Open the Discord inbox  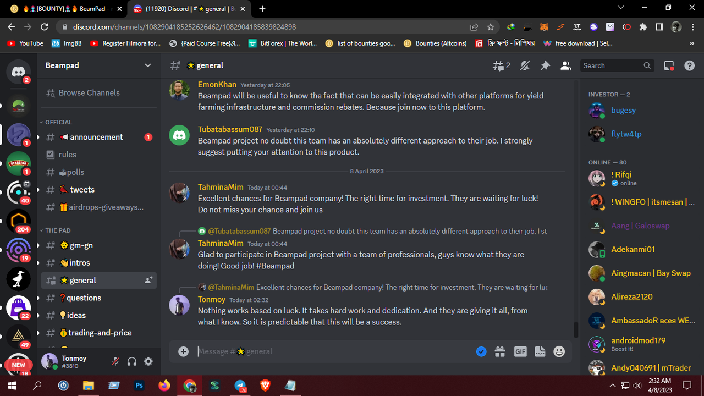669,65
